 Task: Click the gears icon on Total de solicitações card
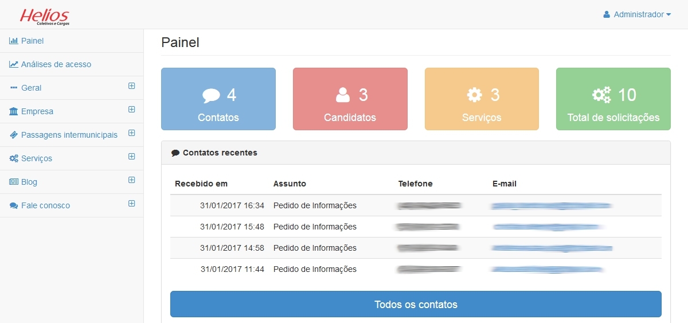click(601, 95)
